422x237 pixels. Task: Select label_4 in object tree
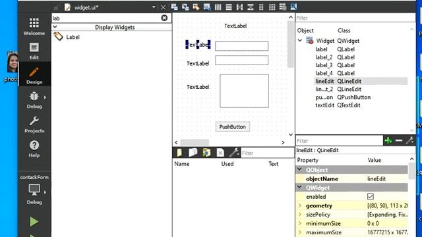click(324, 73)
